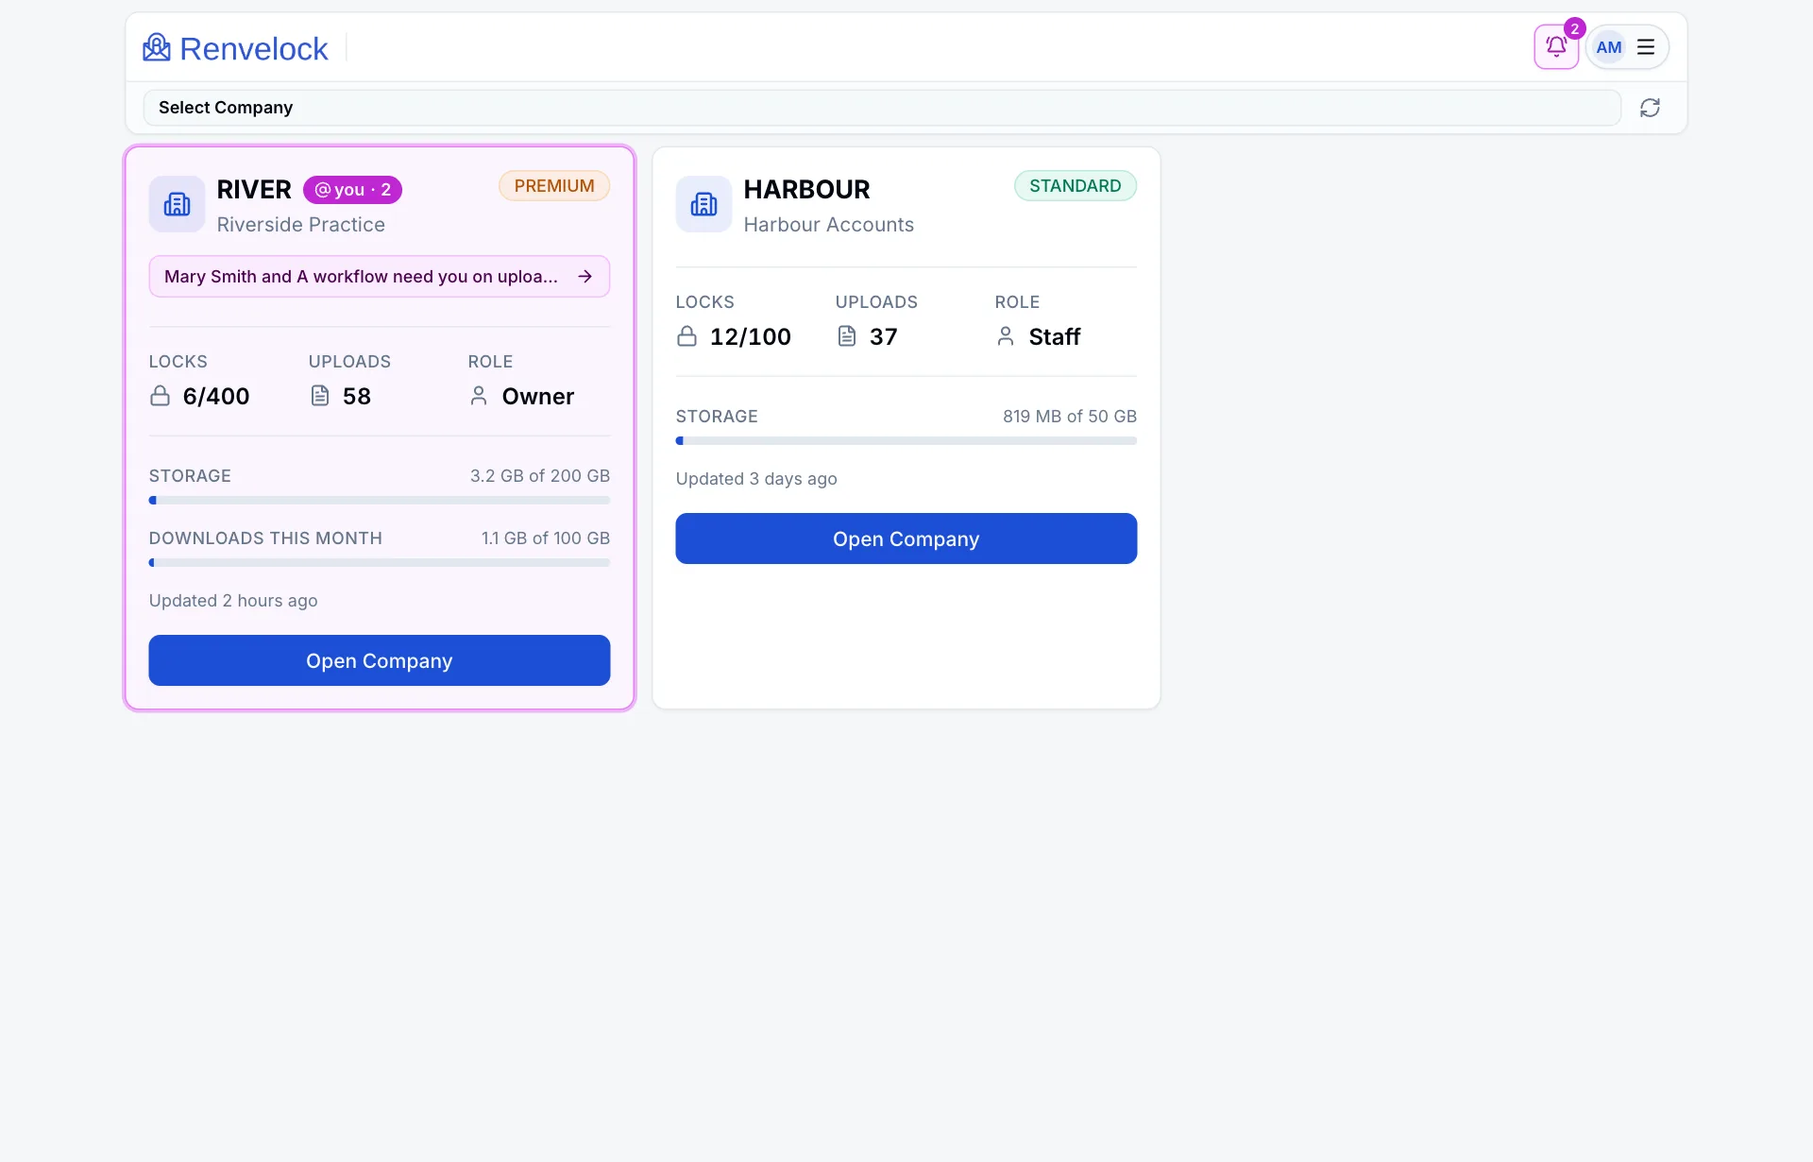Click the downloads this month progress bar
This screenshot has width=1813, height=1162.
pos(380,563)
